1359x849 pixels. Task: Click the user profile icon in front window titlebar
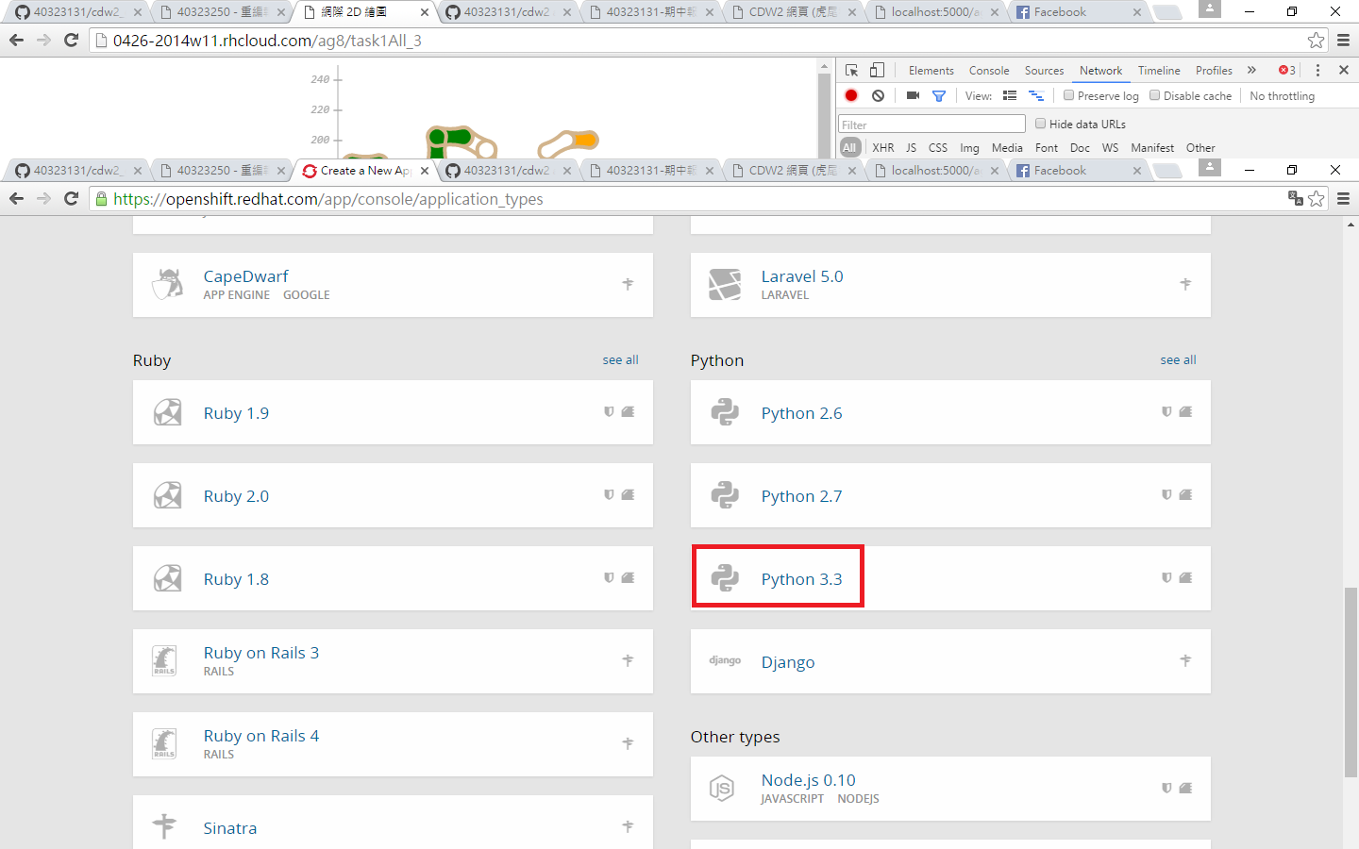point(1210,168)
